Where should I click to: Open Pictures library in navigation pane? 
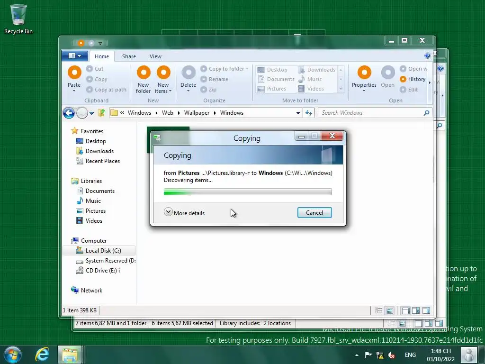[x=96, y=211]
